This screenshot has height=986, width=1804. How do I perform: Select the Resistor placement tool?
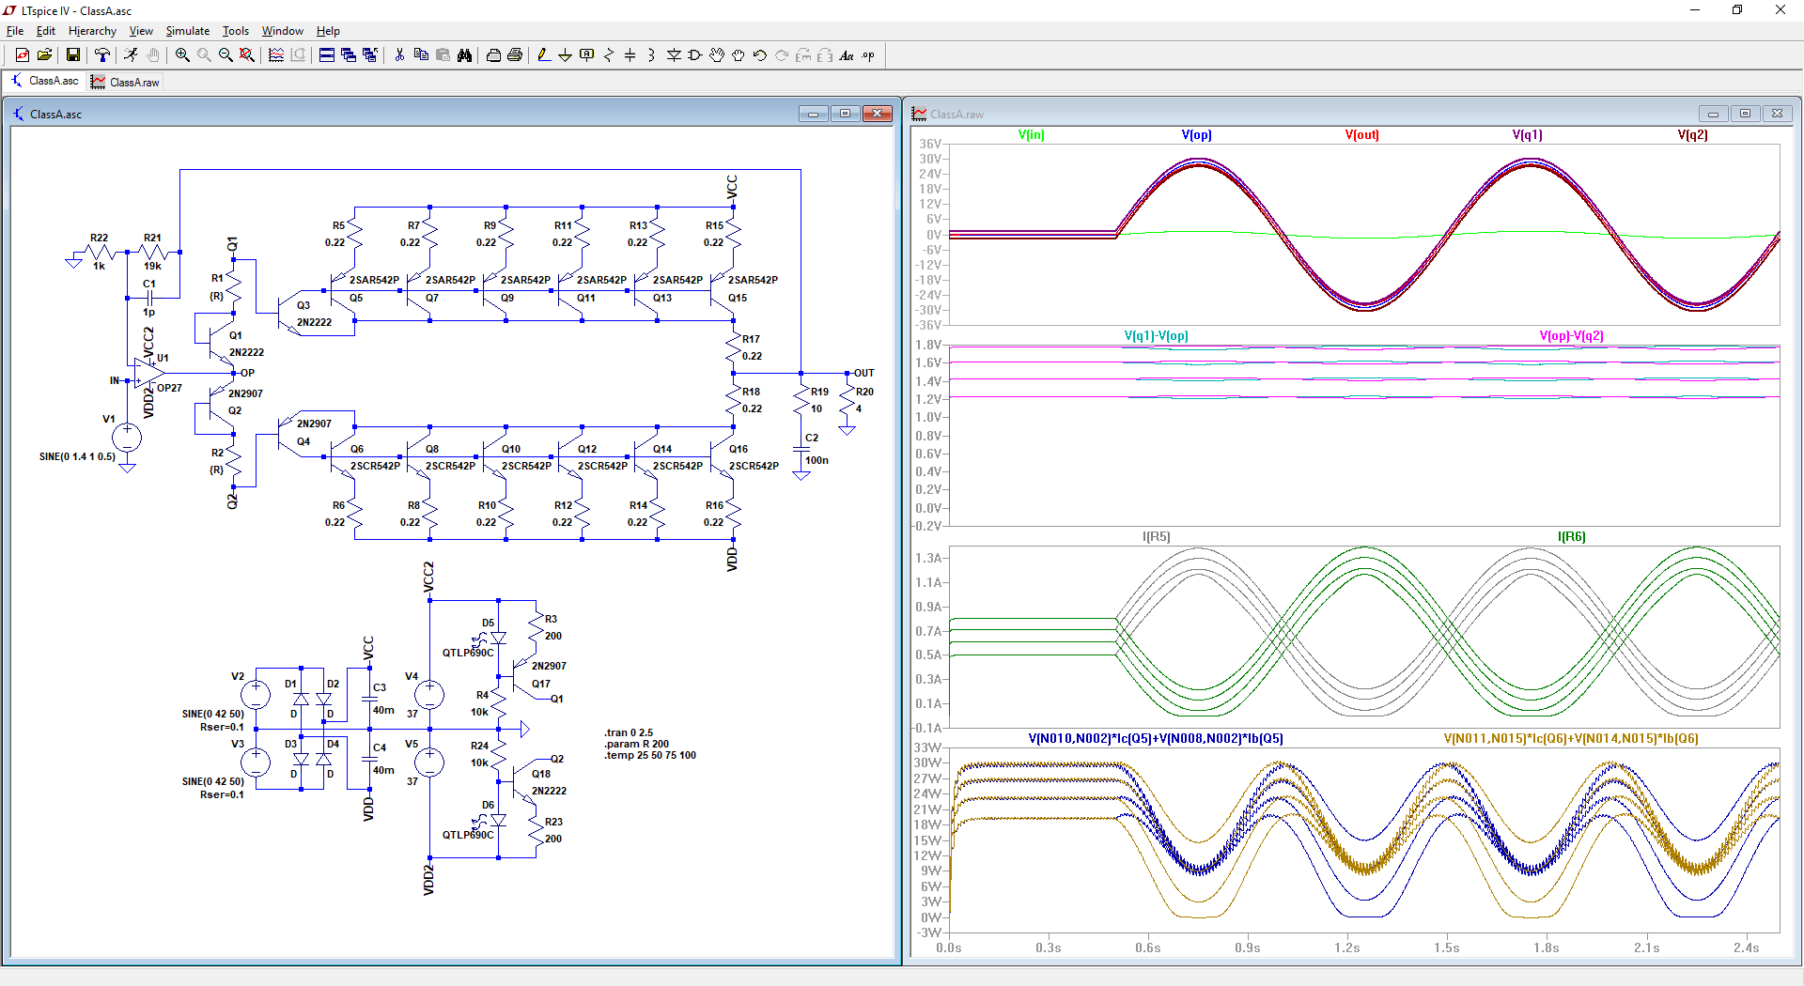(609, 55)
